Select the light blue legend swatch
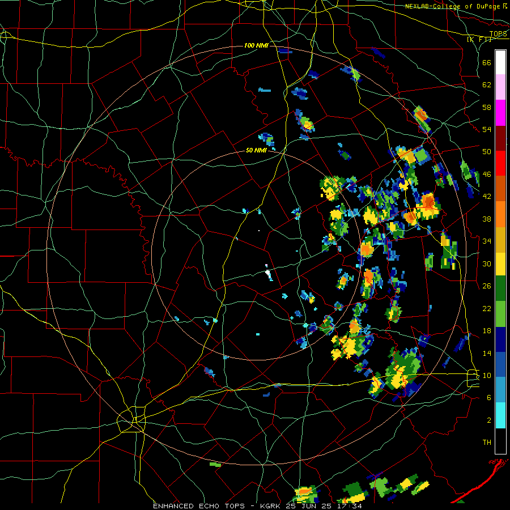510x510 pixels. (500, 390)
